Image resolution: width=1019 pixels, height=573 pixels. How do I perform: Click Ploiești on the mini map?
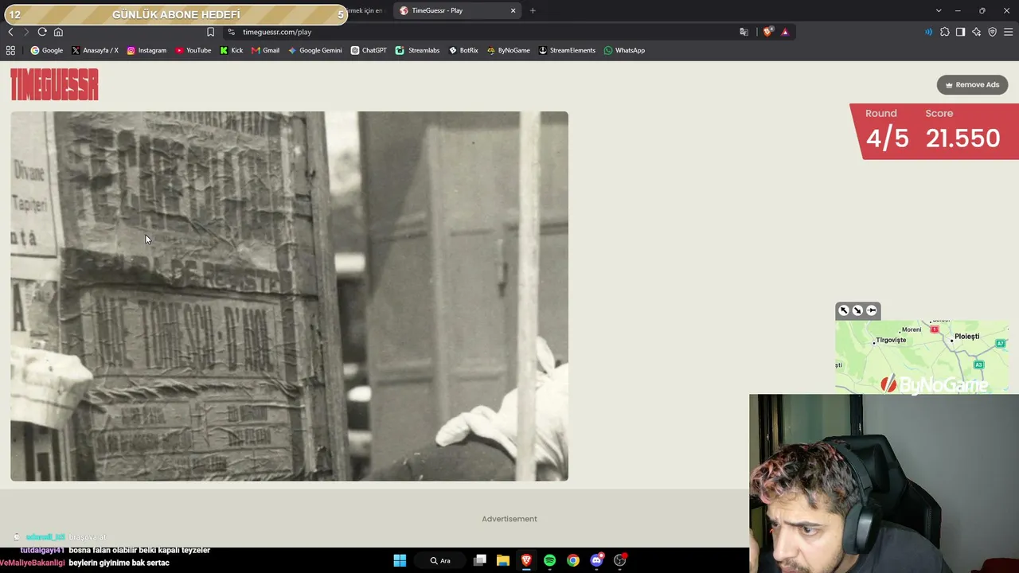coord(966,337)
